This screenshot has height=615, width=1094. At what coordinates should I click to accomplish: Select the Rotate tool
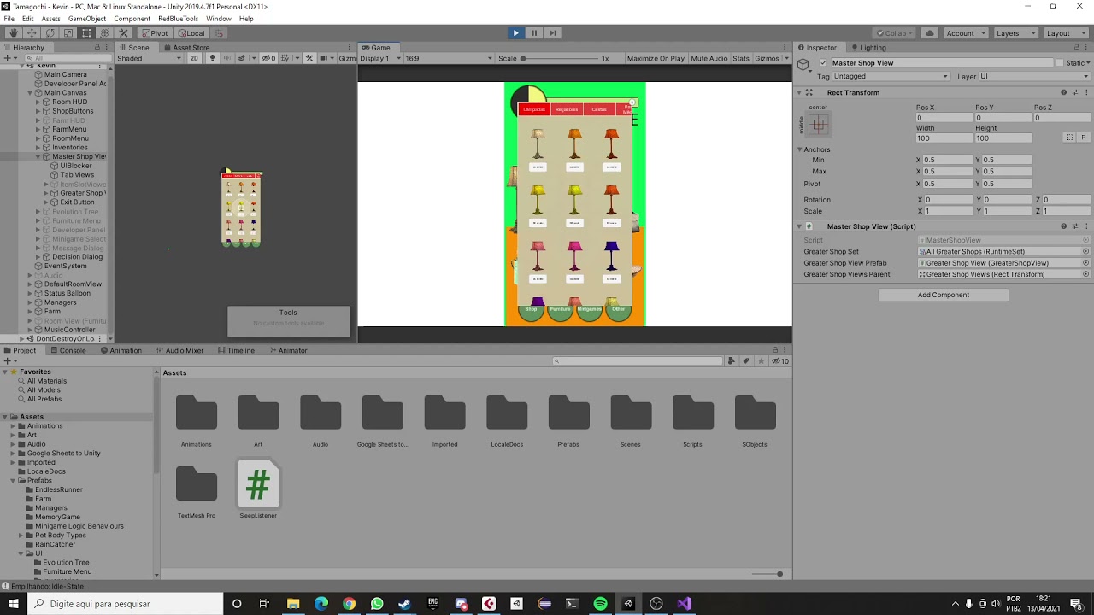click(49, 32)
